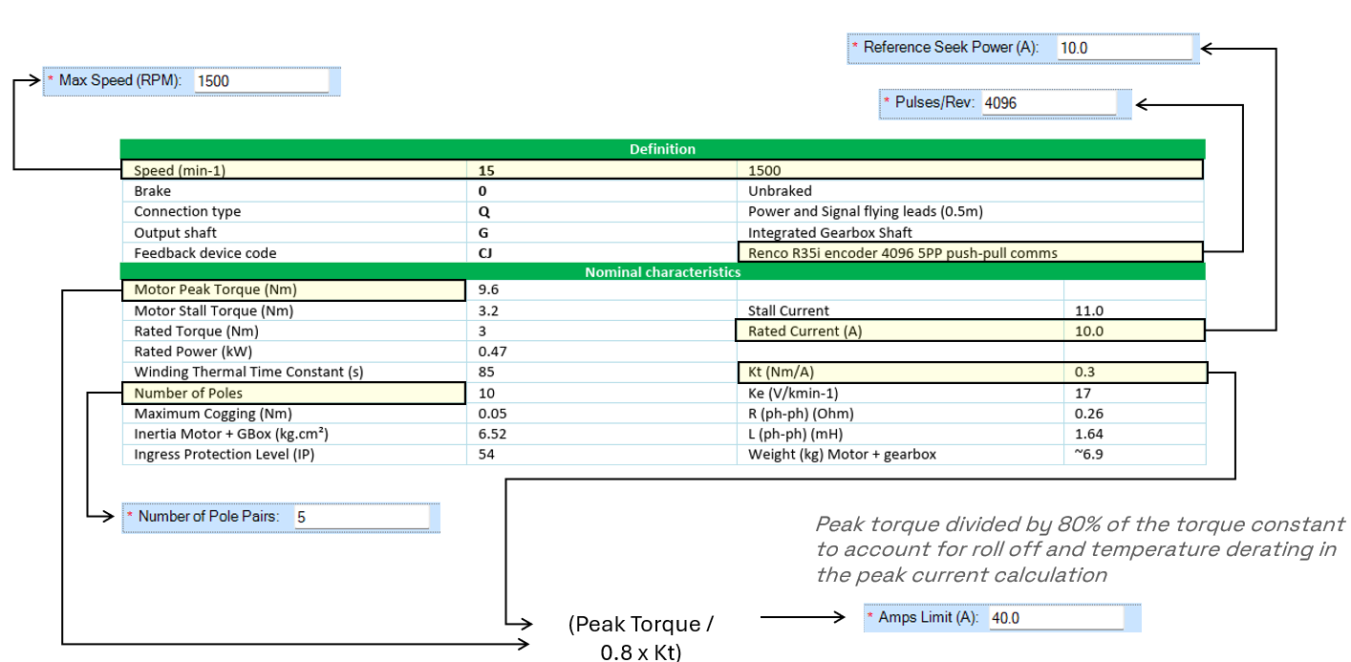Click the italic peak torque derating note
The image size is (1351, 662).
coord(1080,549)
